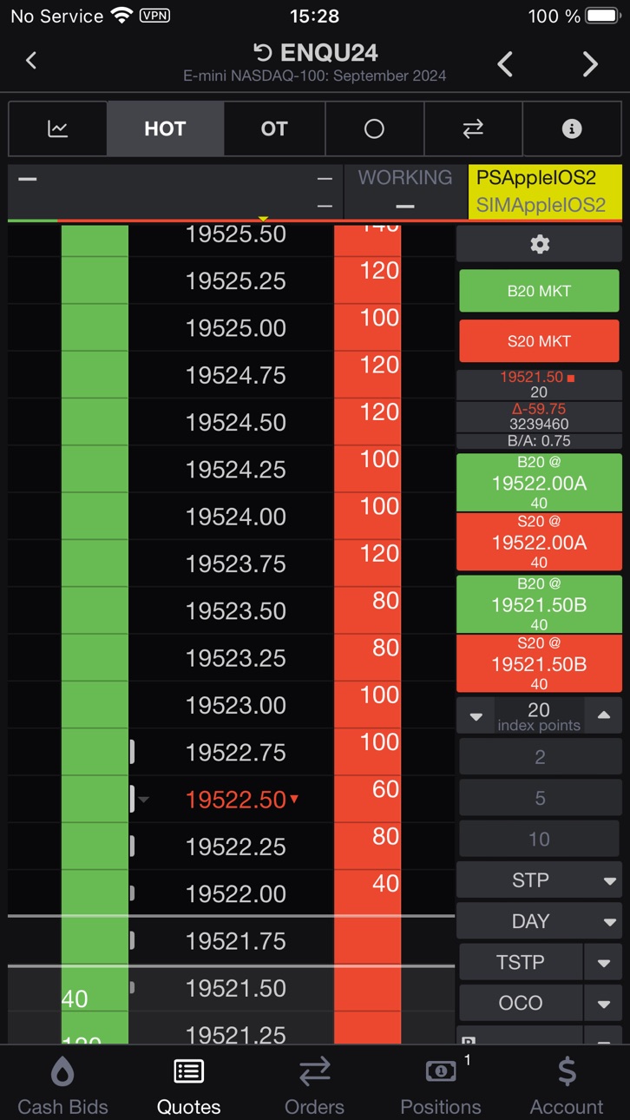
Task: Tap the back arrow at the top left
Action: click(x=31, y=60)
